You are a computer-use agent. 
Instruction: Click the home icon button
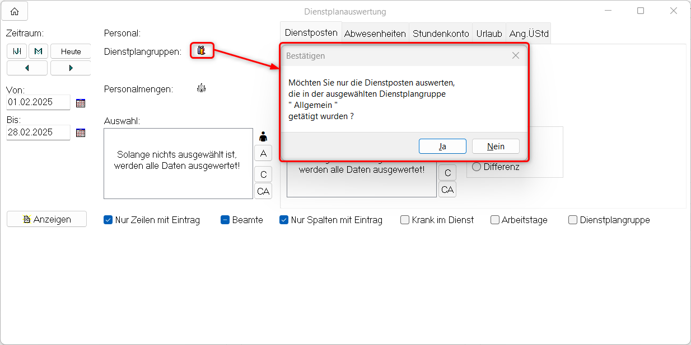coord(15,11)
